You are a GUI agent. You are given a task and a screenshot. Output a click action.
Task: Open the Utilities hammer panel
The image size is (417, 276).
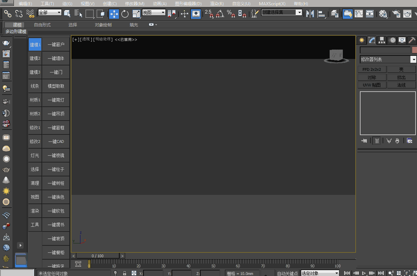coord(412,40)
